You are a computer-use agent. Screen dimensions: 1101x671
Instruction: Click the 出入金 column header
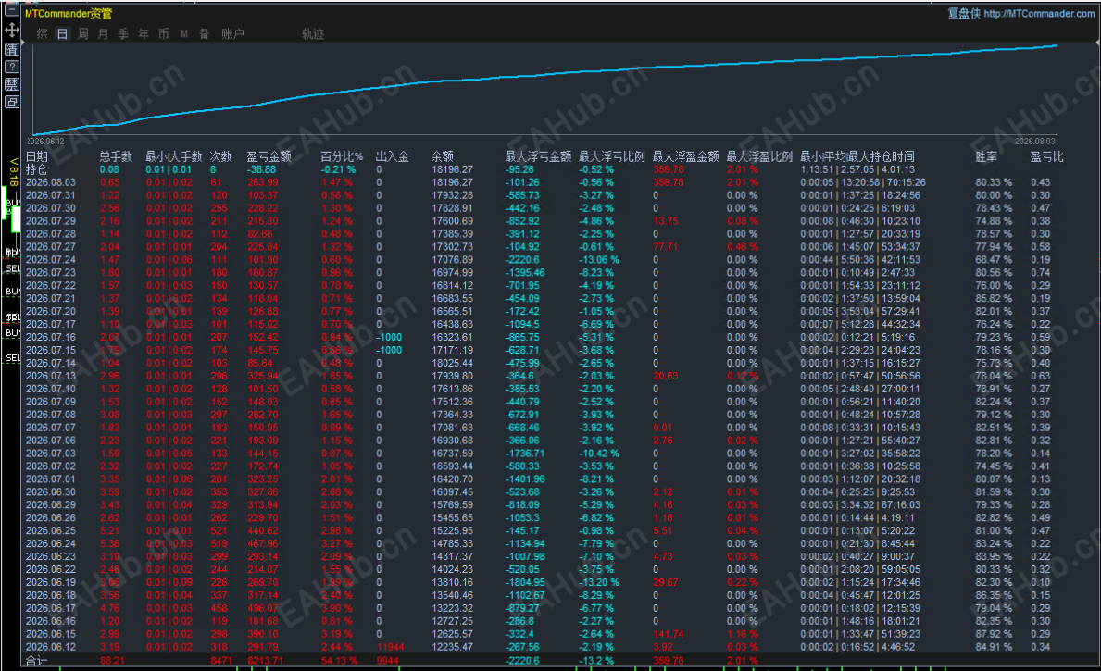click(x=393, y=156)
